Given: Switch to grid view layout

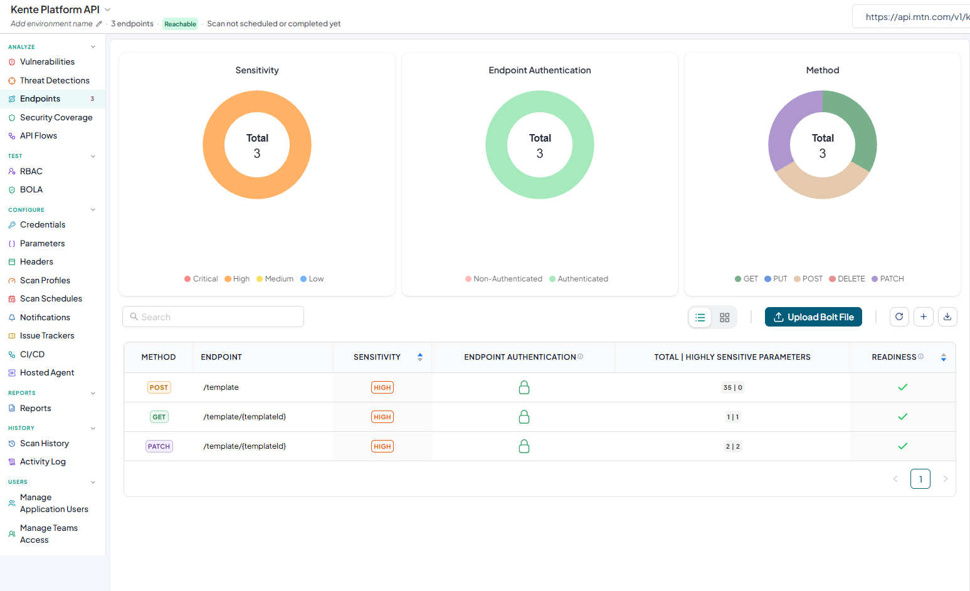Looking at the screenshot, I should click(x=725, y=318).
